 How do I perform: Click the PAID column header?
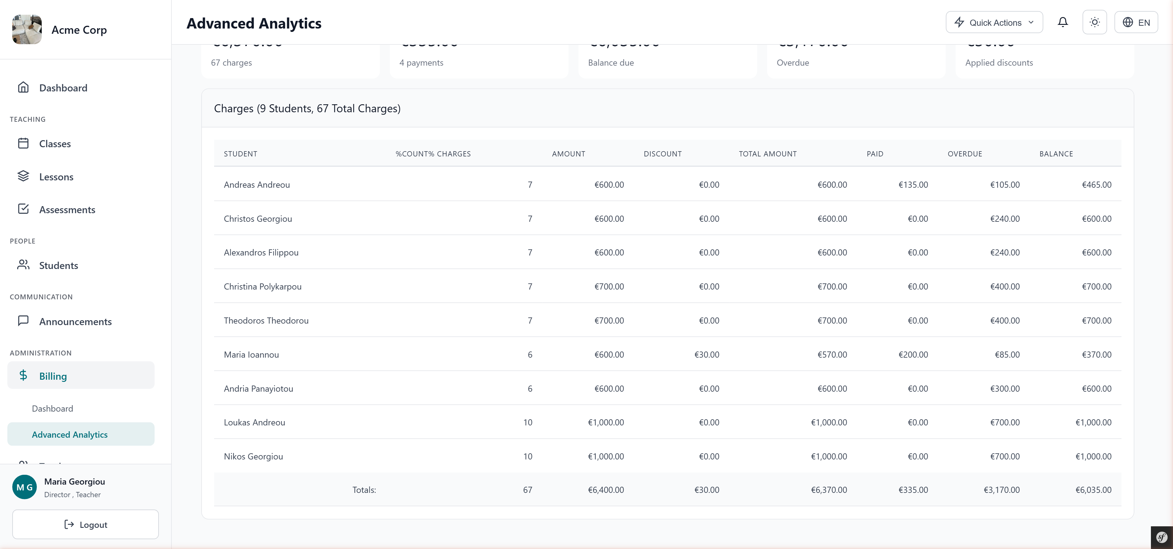coord(875,154)
